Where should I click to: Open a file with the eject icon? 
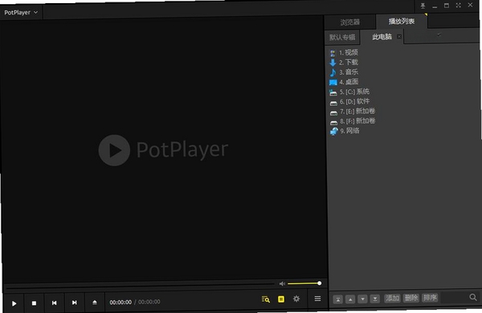coord(95,303)
